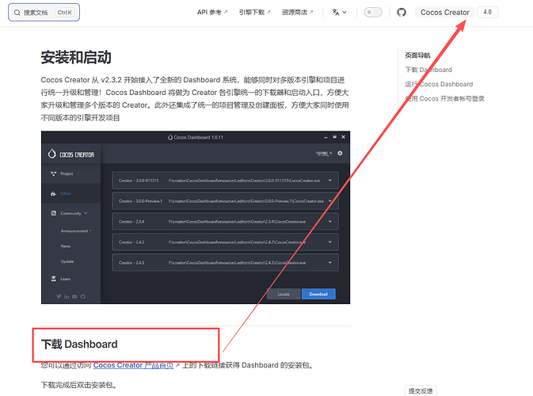Image resolution: width=533 pixels, height=396 pixels.
Task: Click the Creator - 2.3.4 label
Action: point(131,222)
